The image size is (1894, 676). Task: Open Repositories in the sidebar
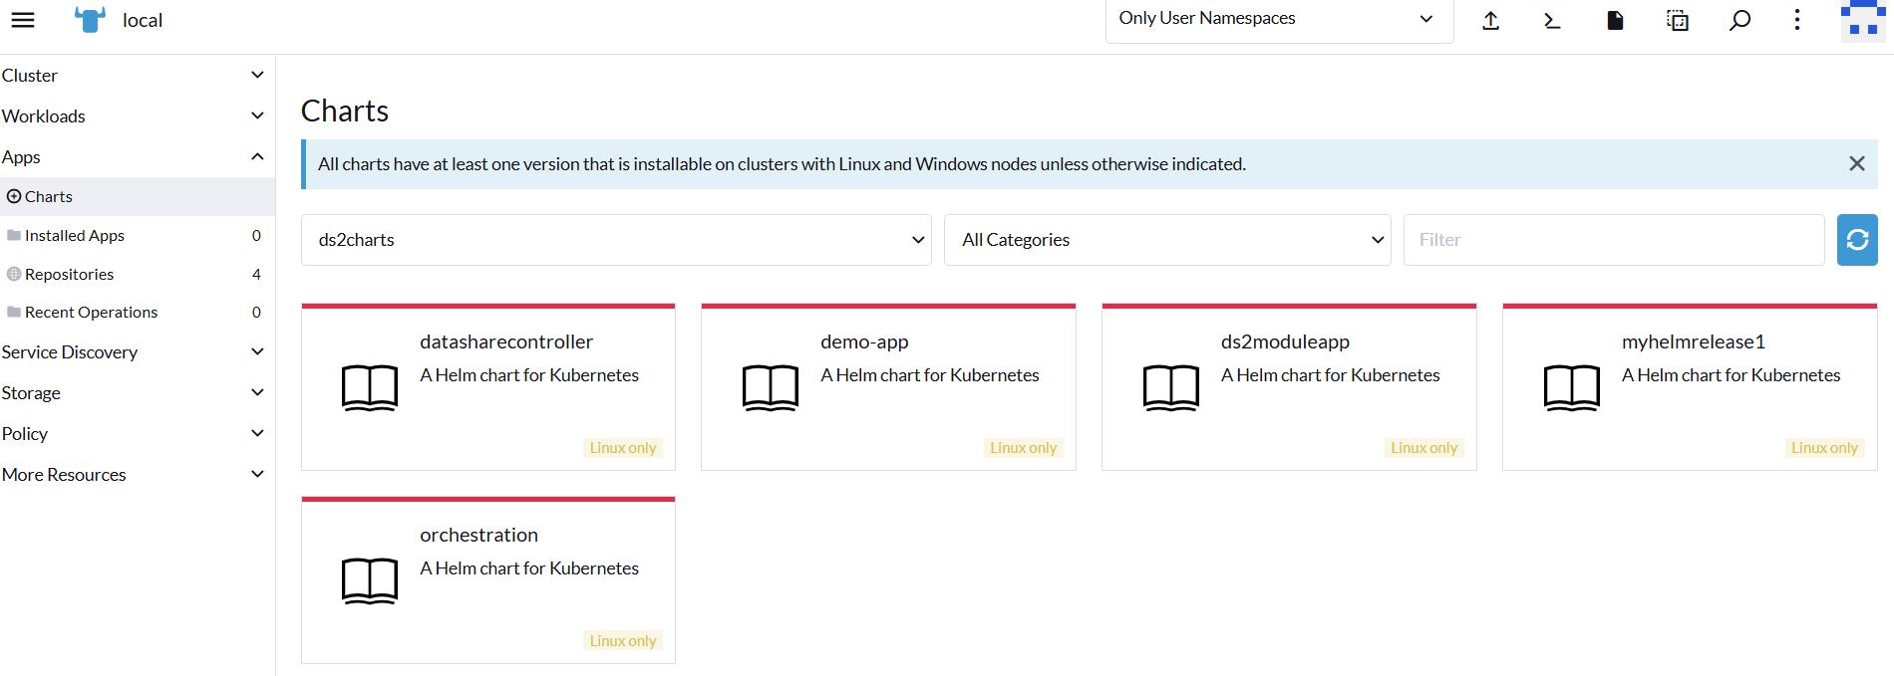coord(69,275)
